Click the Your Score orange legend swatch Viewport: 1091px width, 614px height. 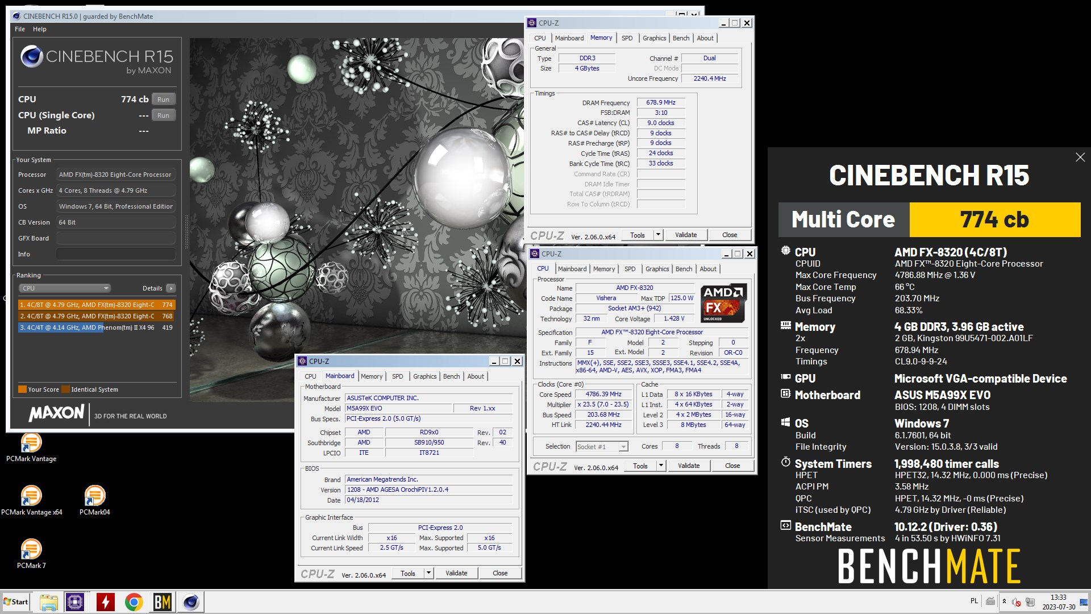coord(23,389)
